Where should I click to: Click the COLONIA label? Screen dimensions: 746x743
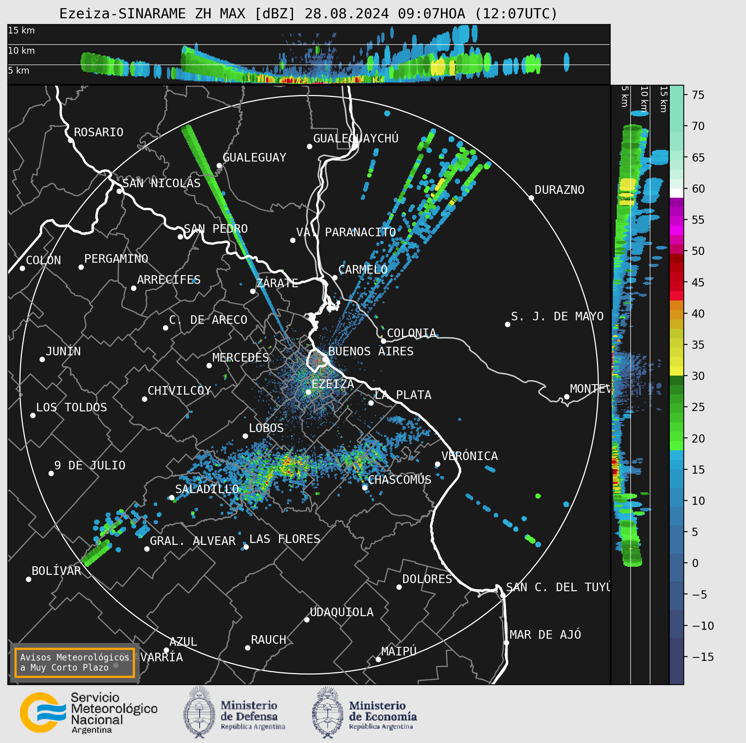[411, 333]
